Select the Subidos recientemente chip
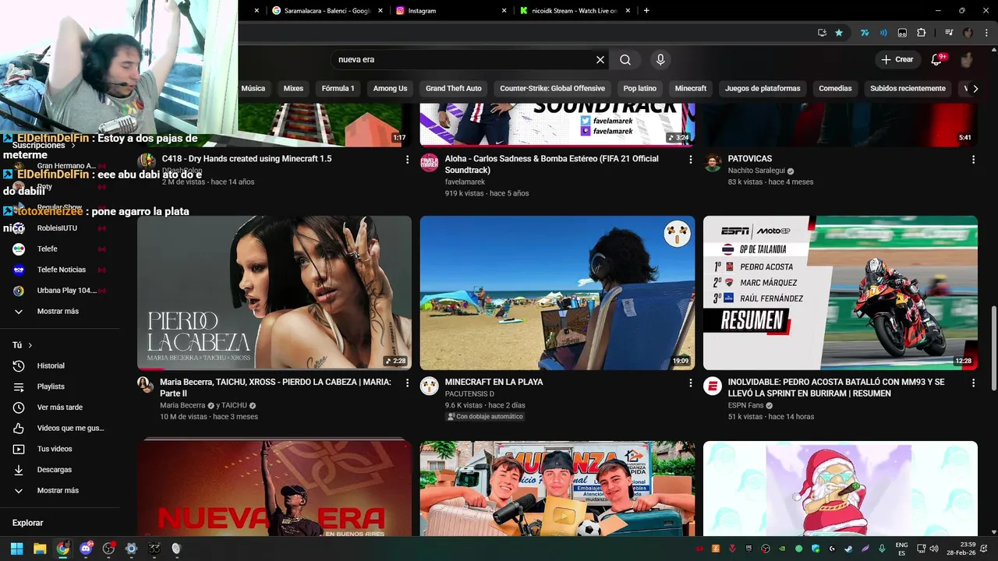The width and height of the screenshot is (998, 561). [908, 89]
